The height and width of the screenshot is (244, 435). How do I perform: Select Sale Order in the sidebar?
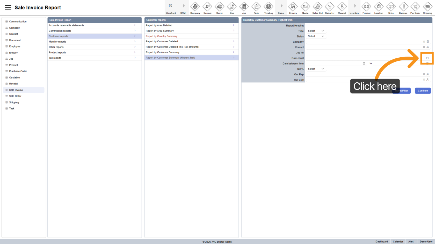pos(15,96)
